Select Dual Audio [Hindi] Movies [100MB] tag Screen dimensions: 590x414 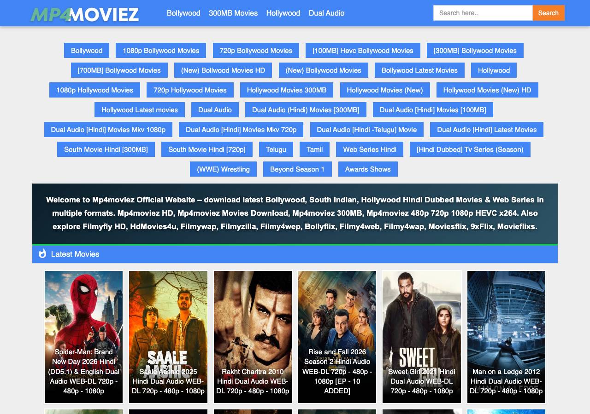433,110
